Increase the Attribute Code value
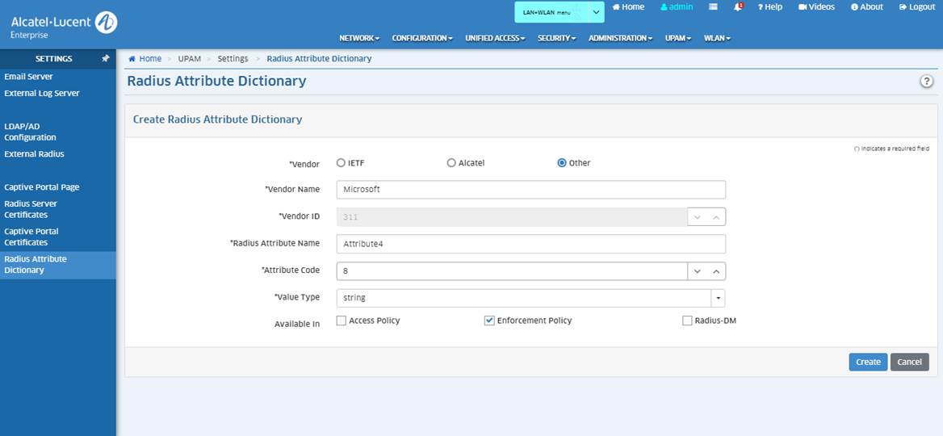943x436 pixels. click(x=716, y=271)
